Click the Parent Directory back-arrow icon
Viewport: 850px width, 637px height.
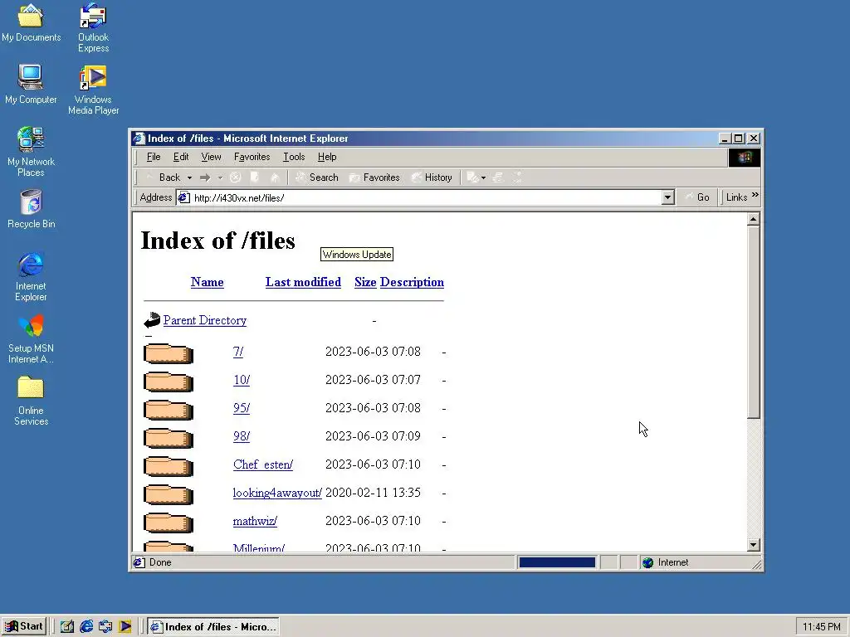(x=152, y=320)
